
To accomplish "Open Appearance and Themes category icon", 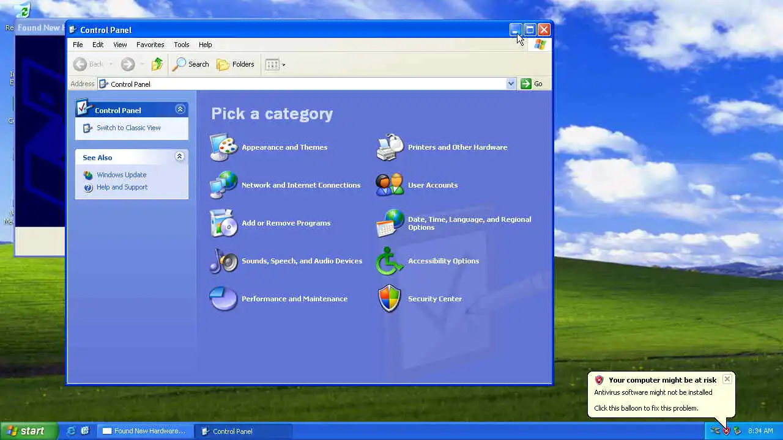I will click(223, 147).
